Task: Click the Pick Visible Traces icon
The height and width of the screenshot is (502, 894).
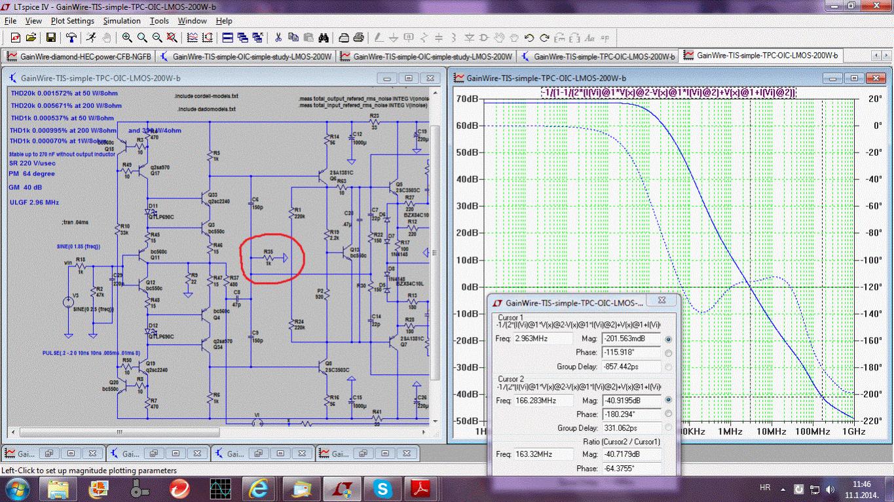Action: [193, 37]
